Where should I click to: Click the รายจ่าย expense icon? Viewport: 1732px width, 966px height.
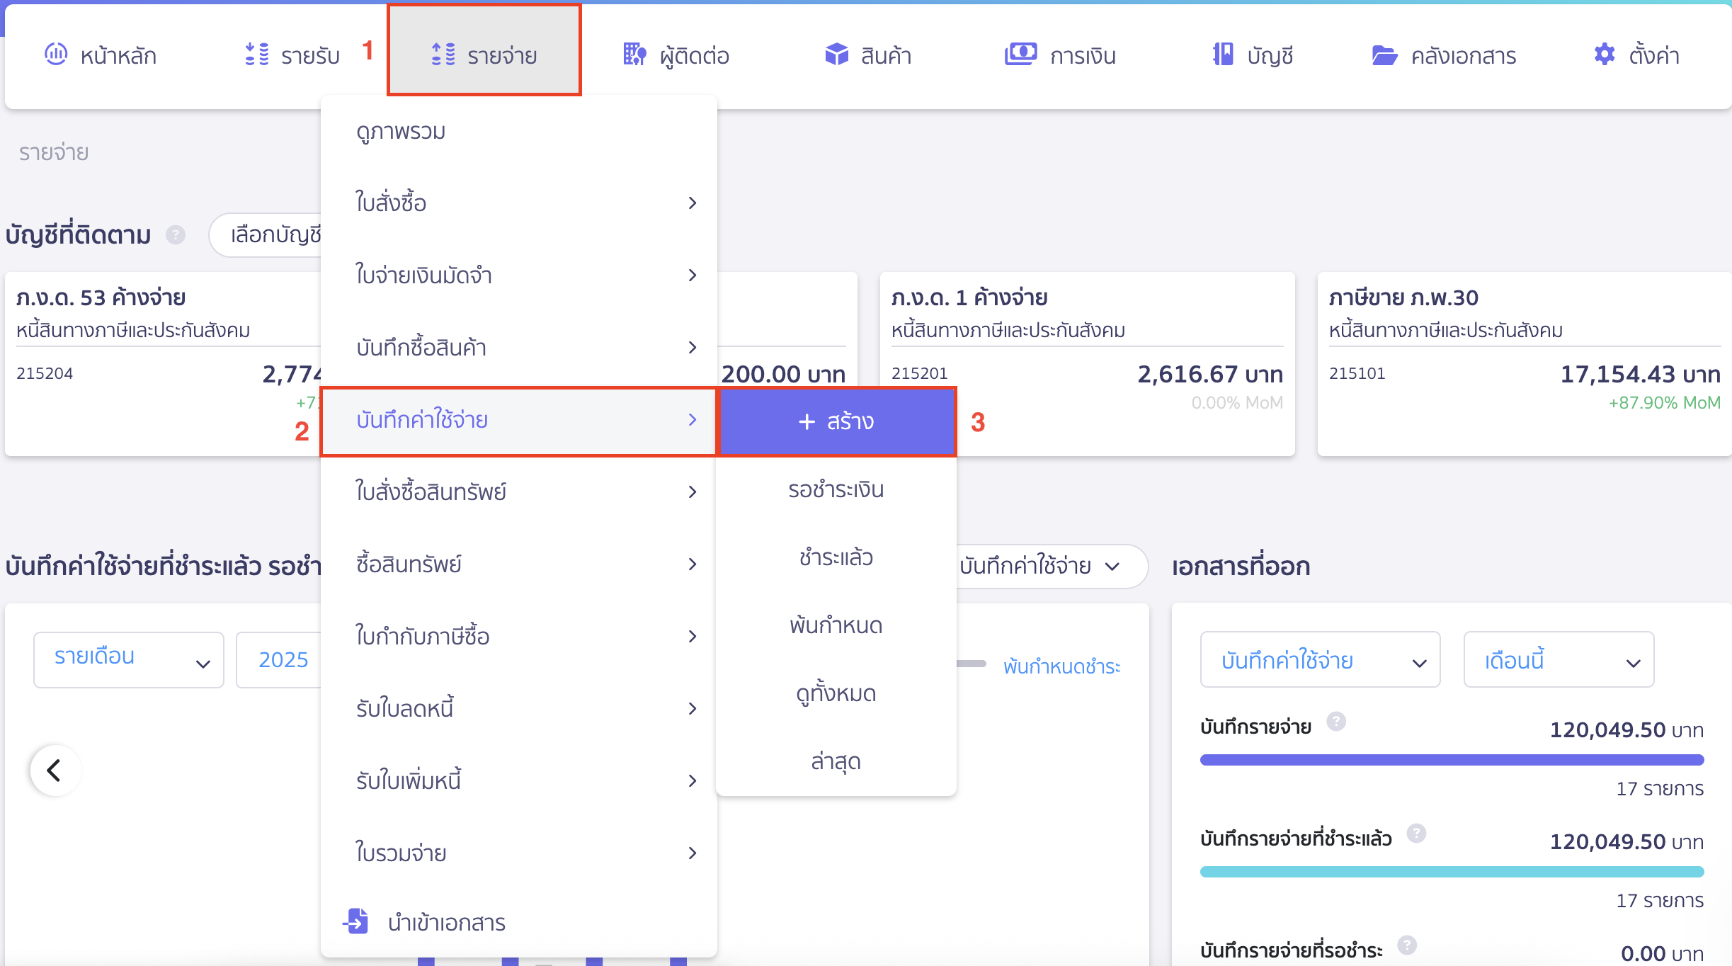pos(443,55)
